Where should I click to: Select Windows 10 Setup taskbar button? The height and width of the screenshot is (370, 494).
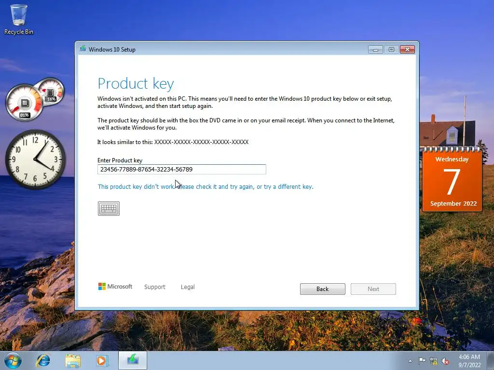click(x=133, y=360)
